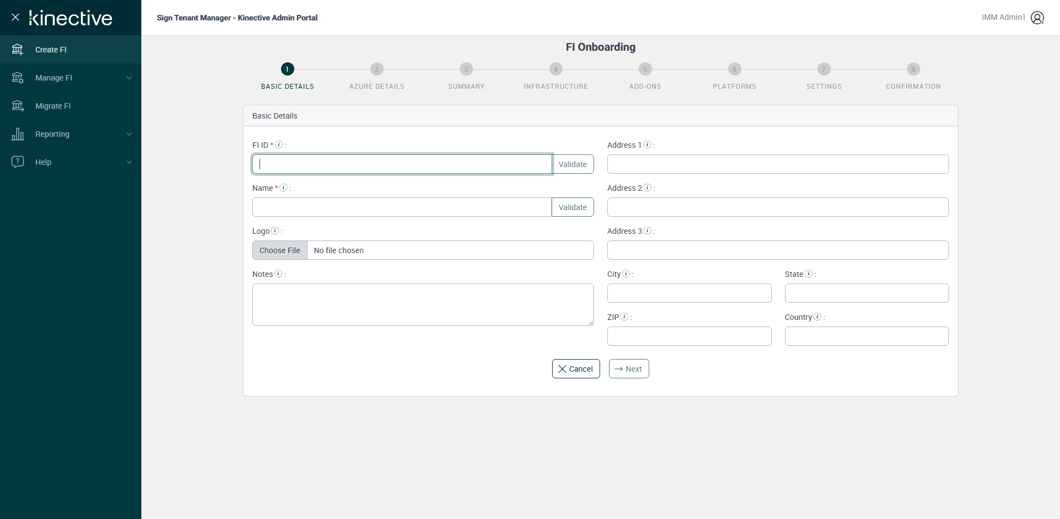Click the info icon next to City
The width and height of the screenshot is (1060, 519).
626,274
